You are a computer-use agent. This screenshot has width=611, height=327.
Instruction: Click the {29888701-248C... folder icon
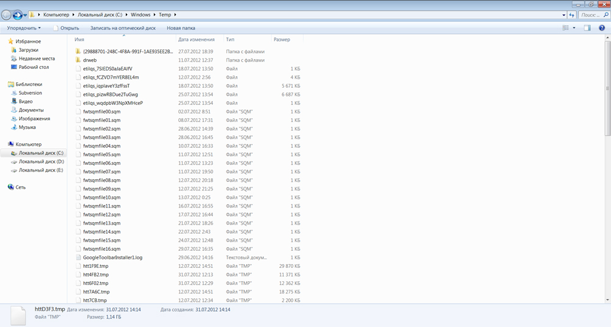point(78,51)
